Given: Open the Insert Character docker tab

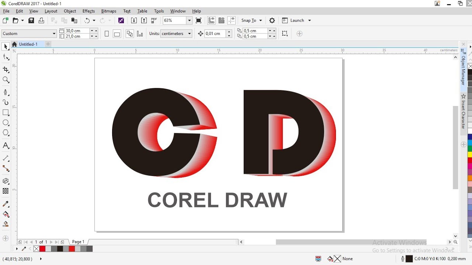Looking at the screenshot, I should (x=464, y=111).
